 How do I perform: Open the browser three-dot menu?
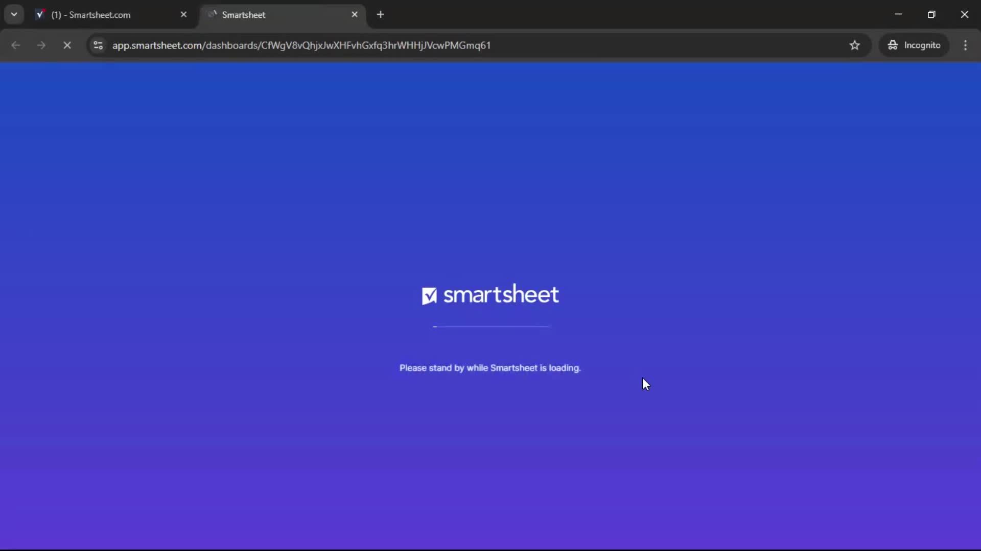(x=966, y=45)
